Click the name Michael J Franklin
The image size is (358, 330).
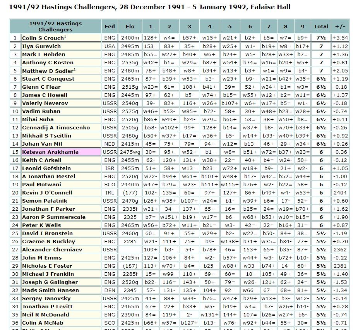point(48,274)
